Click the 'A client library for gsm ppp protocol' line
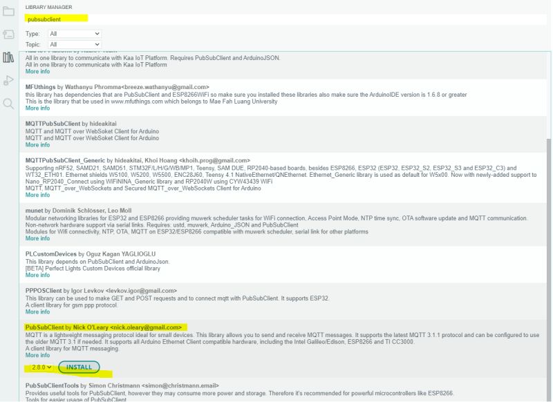This screenshot has height=402, width=553. [x=72, y=305]
